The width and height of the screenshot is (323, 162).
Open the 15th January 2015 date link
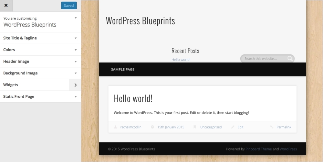pyautogui.click(x=171, y=127)
